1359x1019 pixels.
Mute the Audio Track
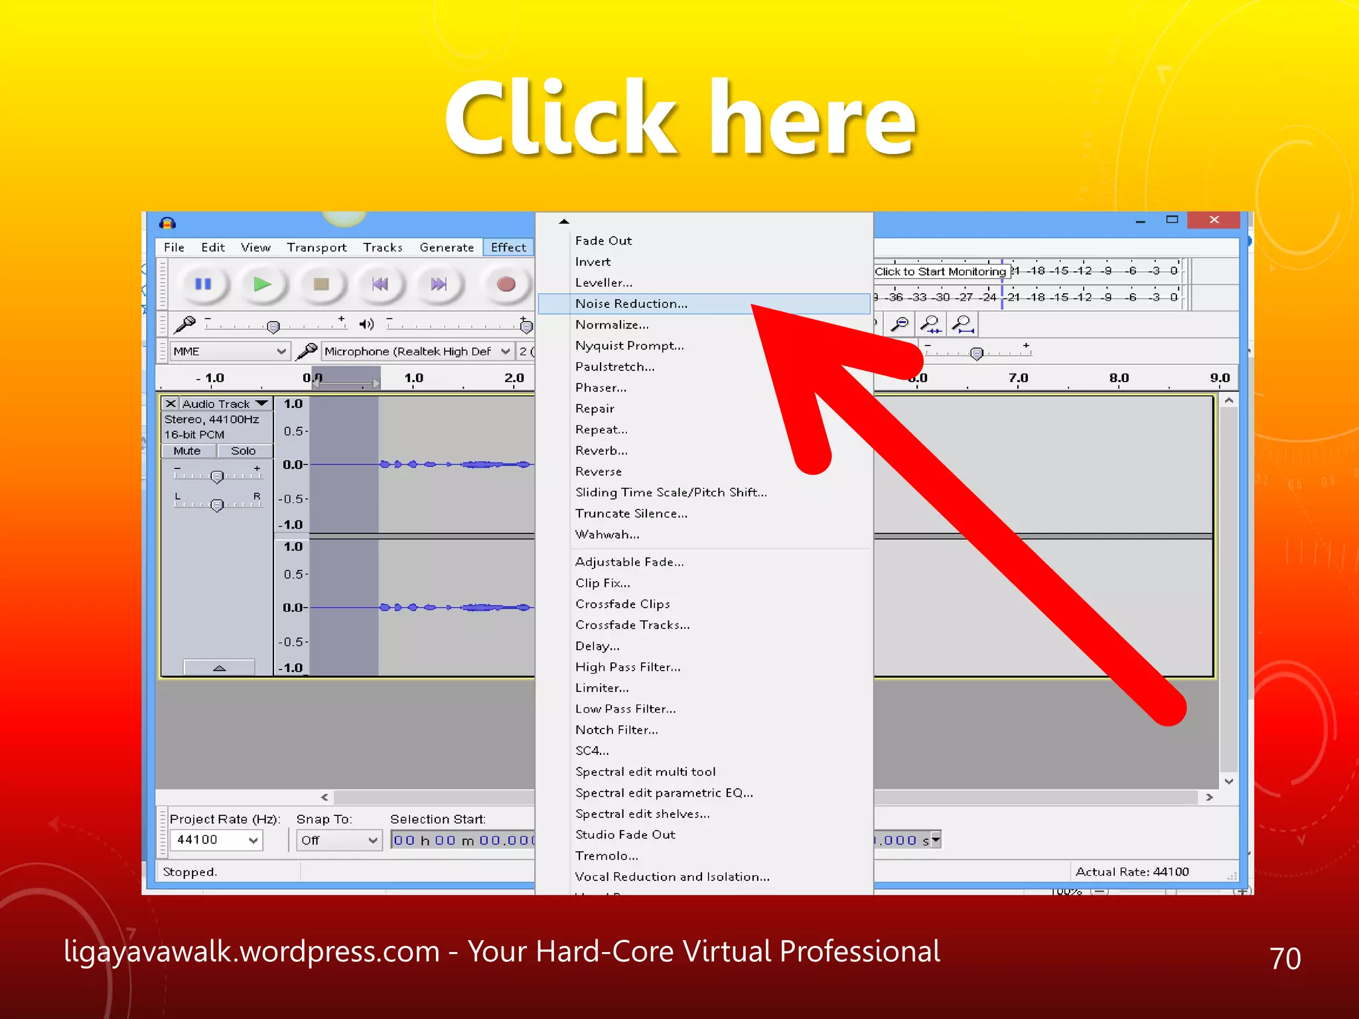tap(187, 451)
